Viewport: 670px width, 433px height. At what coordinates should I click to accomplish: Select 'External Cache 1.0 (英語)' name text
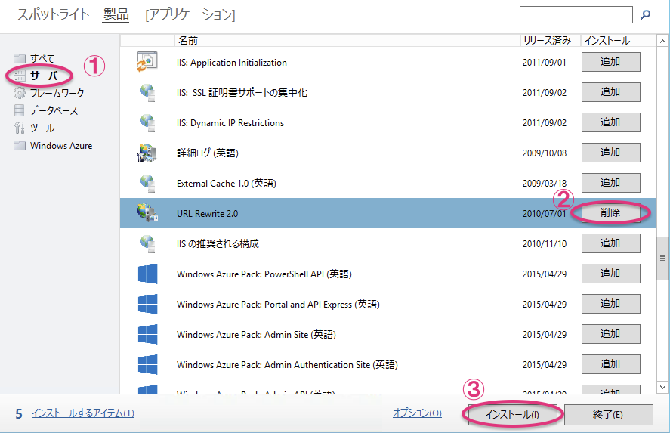point(227,184)
